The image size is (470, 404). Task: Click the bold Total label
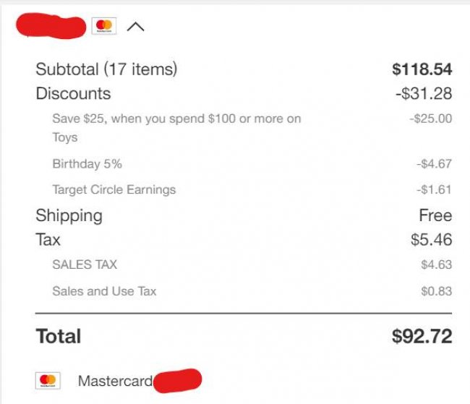58,336
